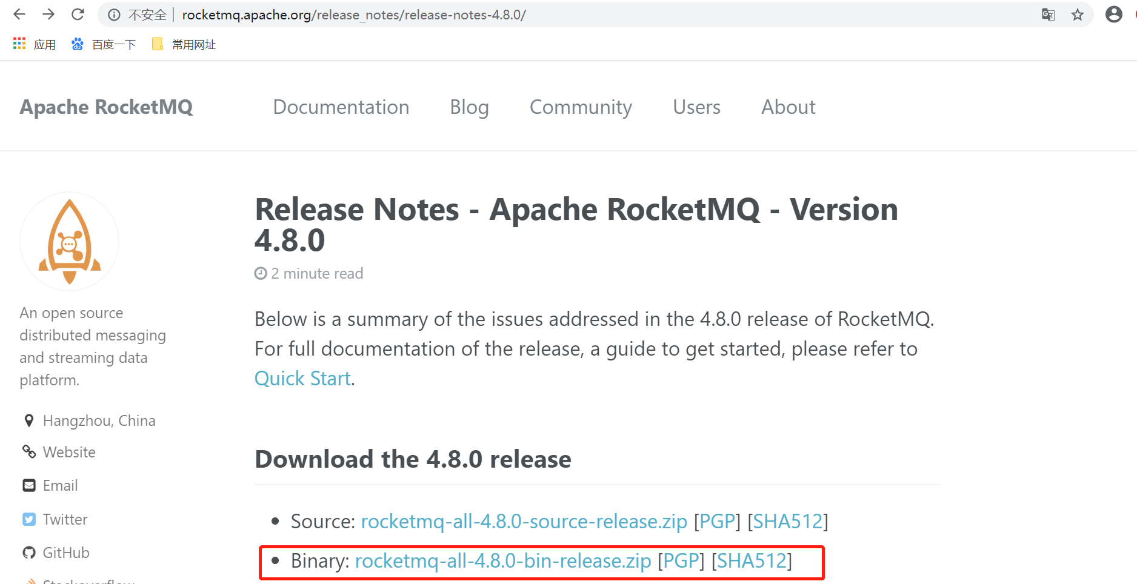This screenshot has height=584, width=1137.
Task: Open Google Translate icon in address bar
Action: point(1048,15)
